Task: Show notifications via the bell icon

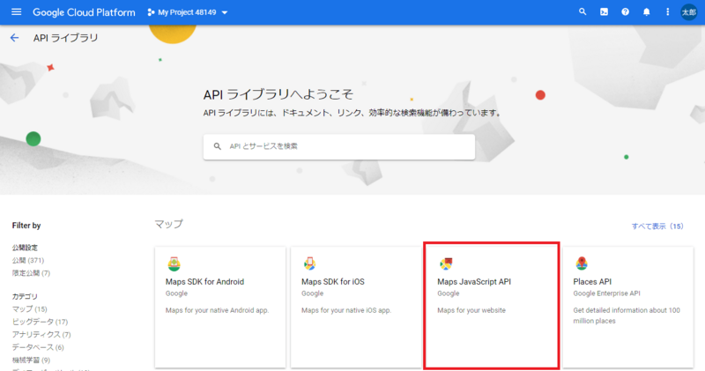Action: pos(647,12)
